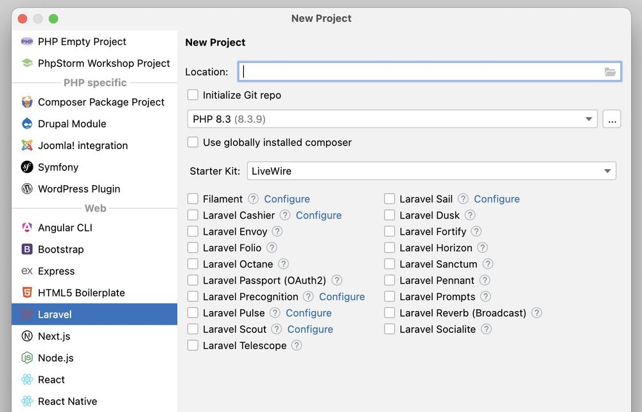The image size is (642, 412).
Task: Show help for Laravel Socialite
Action: [487, 329]
